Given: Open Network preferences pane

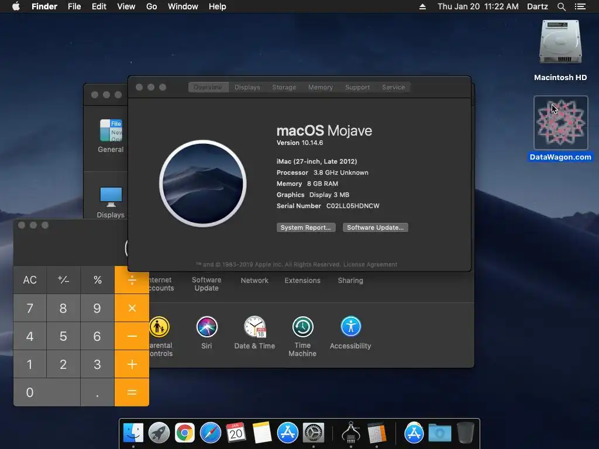Looking at the screenshot, I should tap(254, 280).
